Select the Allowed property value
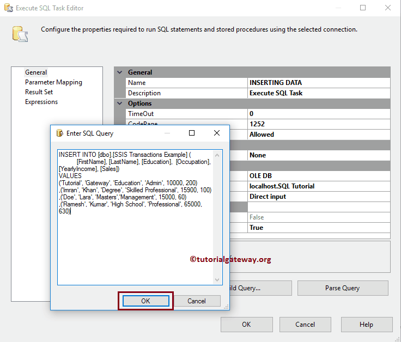This screenshot has height=342, width=401. (319, 135)
